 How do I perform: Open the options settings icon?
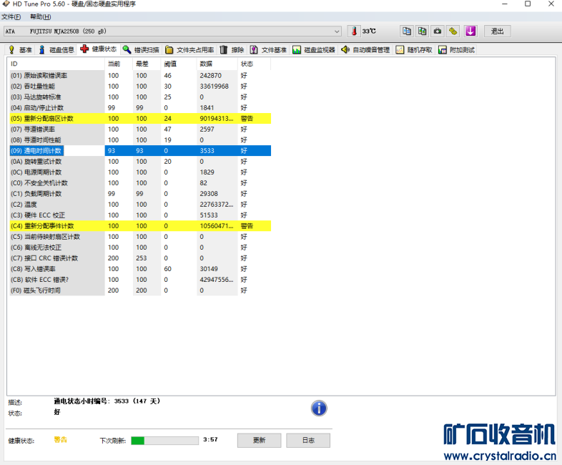[453, 31]
